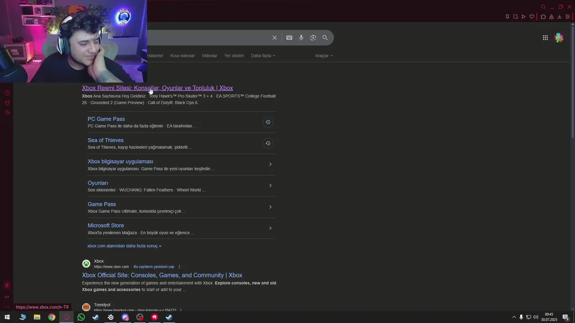Open the Google account avatar menu
This screenshot has width=575, height=323.
(x=559, y=38)
